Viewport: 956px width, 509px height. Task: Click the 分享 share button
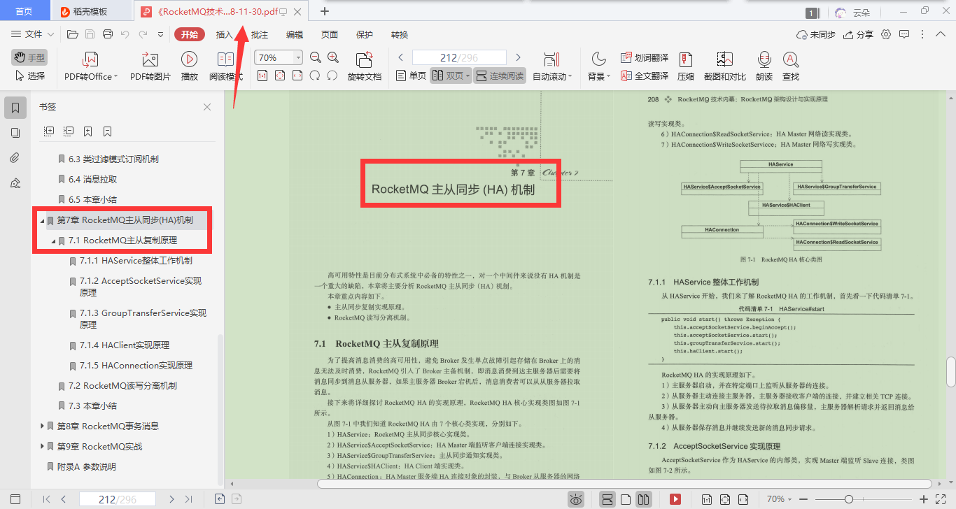click(859, 34)
